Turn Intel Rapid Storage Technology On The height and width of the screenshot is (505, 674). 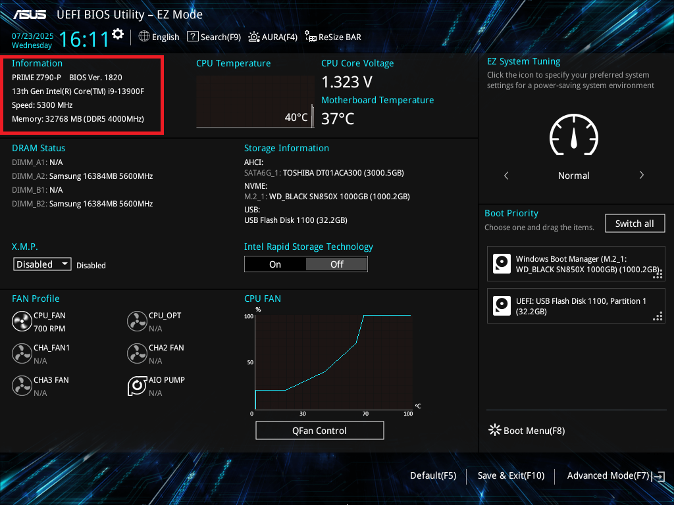click(x=275, y=264)
